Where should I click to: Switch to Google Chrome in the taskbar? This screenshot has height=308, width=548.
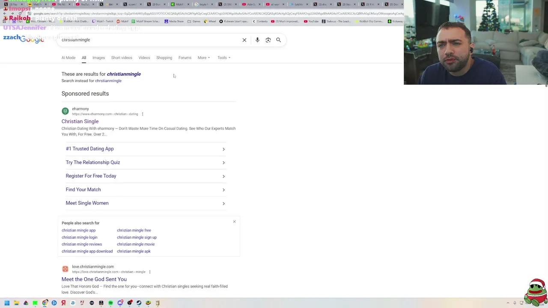coord(45,303)
